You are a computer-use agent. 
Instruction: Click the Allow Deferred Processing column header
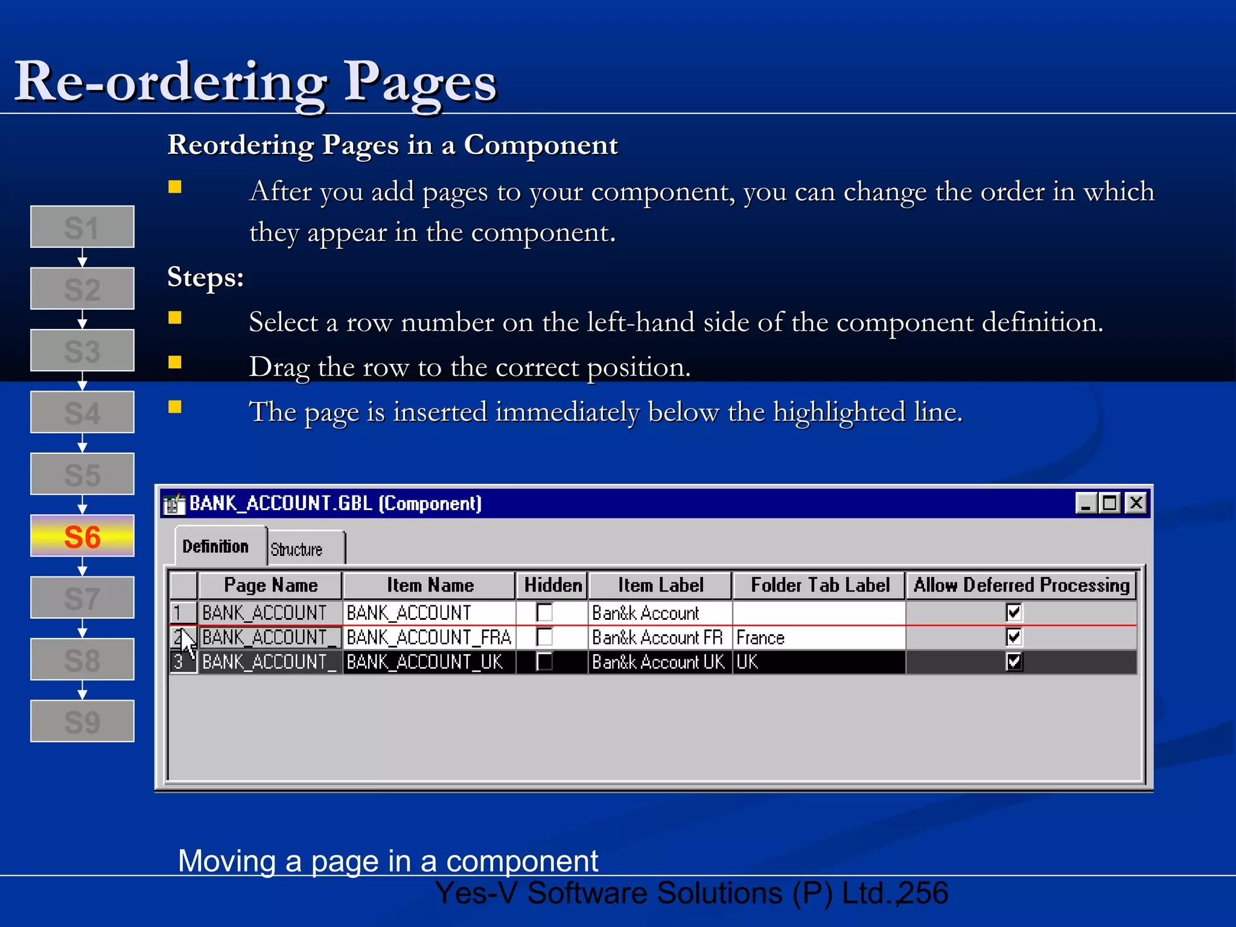(x=1021, y=585)
